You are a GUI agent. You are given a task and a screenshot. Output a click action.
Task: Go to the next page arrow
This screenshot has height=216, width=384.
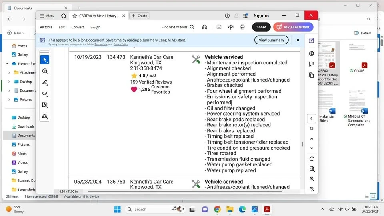[312, 148]
